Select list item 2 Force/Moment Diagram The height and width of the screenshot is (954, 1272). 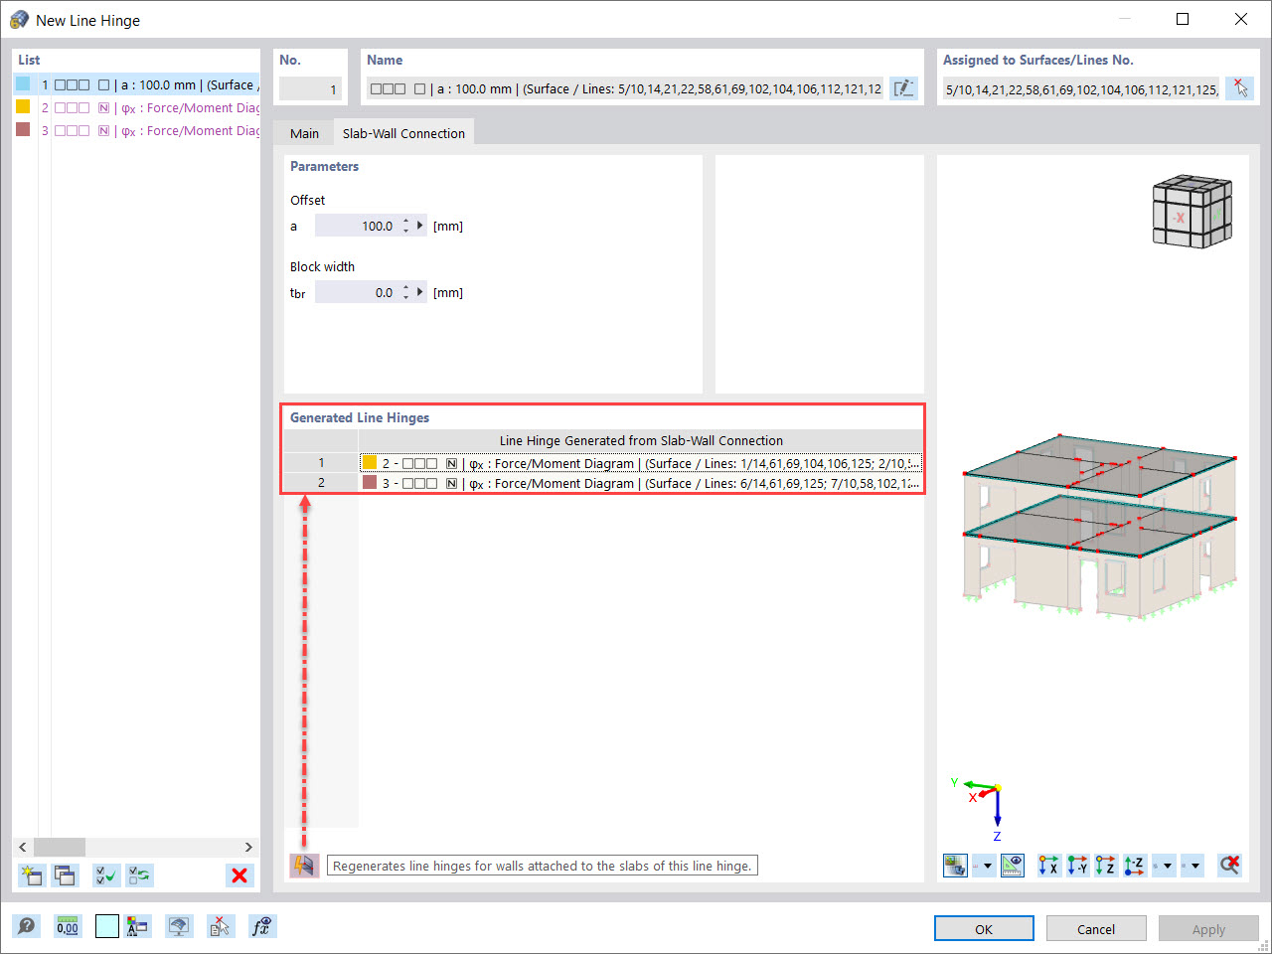[137, 107]
